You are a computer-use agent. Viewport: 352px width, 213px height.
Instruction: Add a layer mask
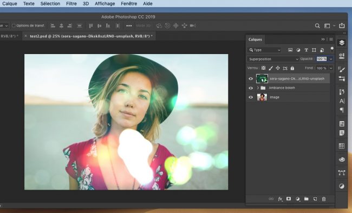click(x=289, y=199)
